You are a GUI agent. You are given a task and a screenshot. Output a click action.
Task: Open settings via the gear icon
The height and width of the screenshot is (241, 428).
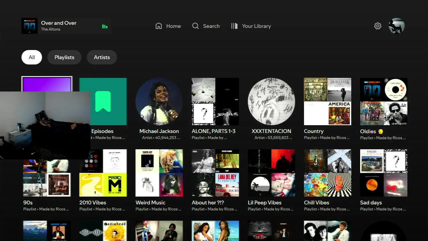pos(378,26)
